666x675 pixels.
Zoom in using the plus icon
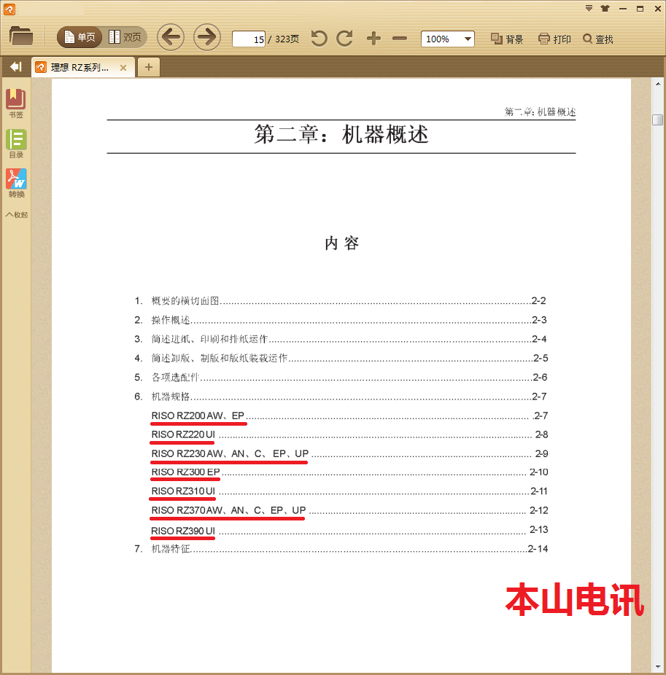click(x=373, y=39)
